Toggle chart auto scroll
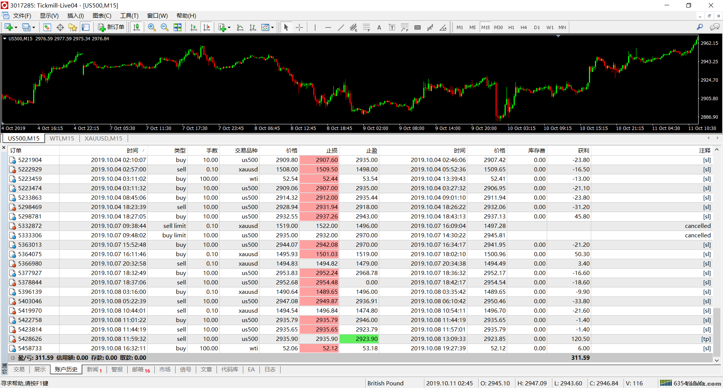723x388 pixels. 194,27
